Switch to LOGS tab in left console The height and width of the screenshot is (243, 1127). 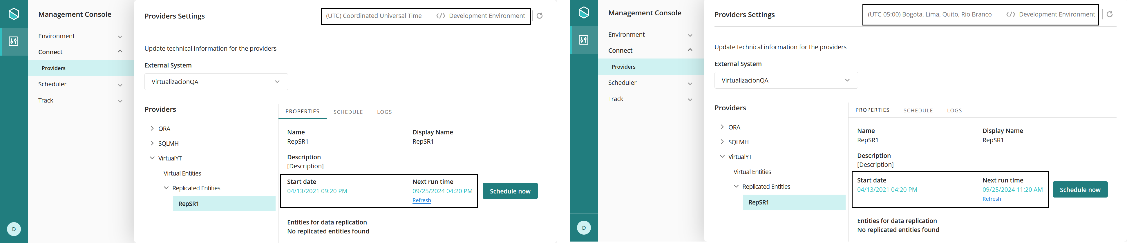(x=385, y=112)
